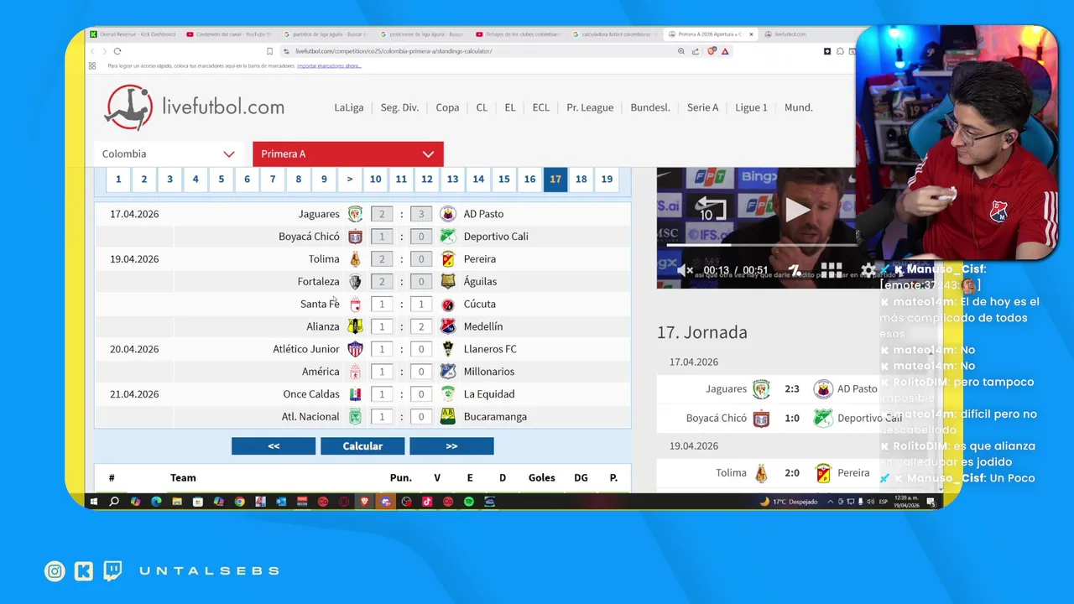Open Chrome from the taskbar
Viewport: 1074px width, 604px height.
click(239, 502)
